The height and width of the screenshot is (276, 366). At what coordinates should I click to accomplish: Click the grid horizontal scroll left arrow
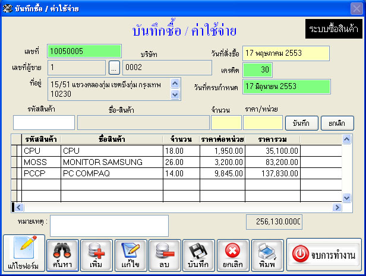click(19, 207)
